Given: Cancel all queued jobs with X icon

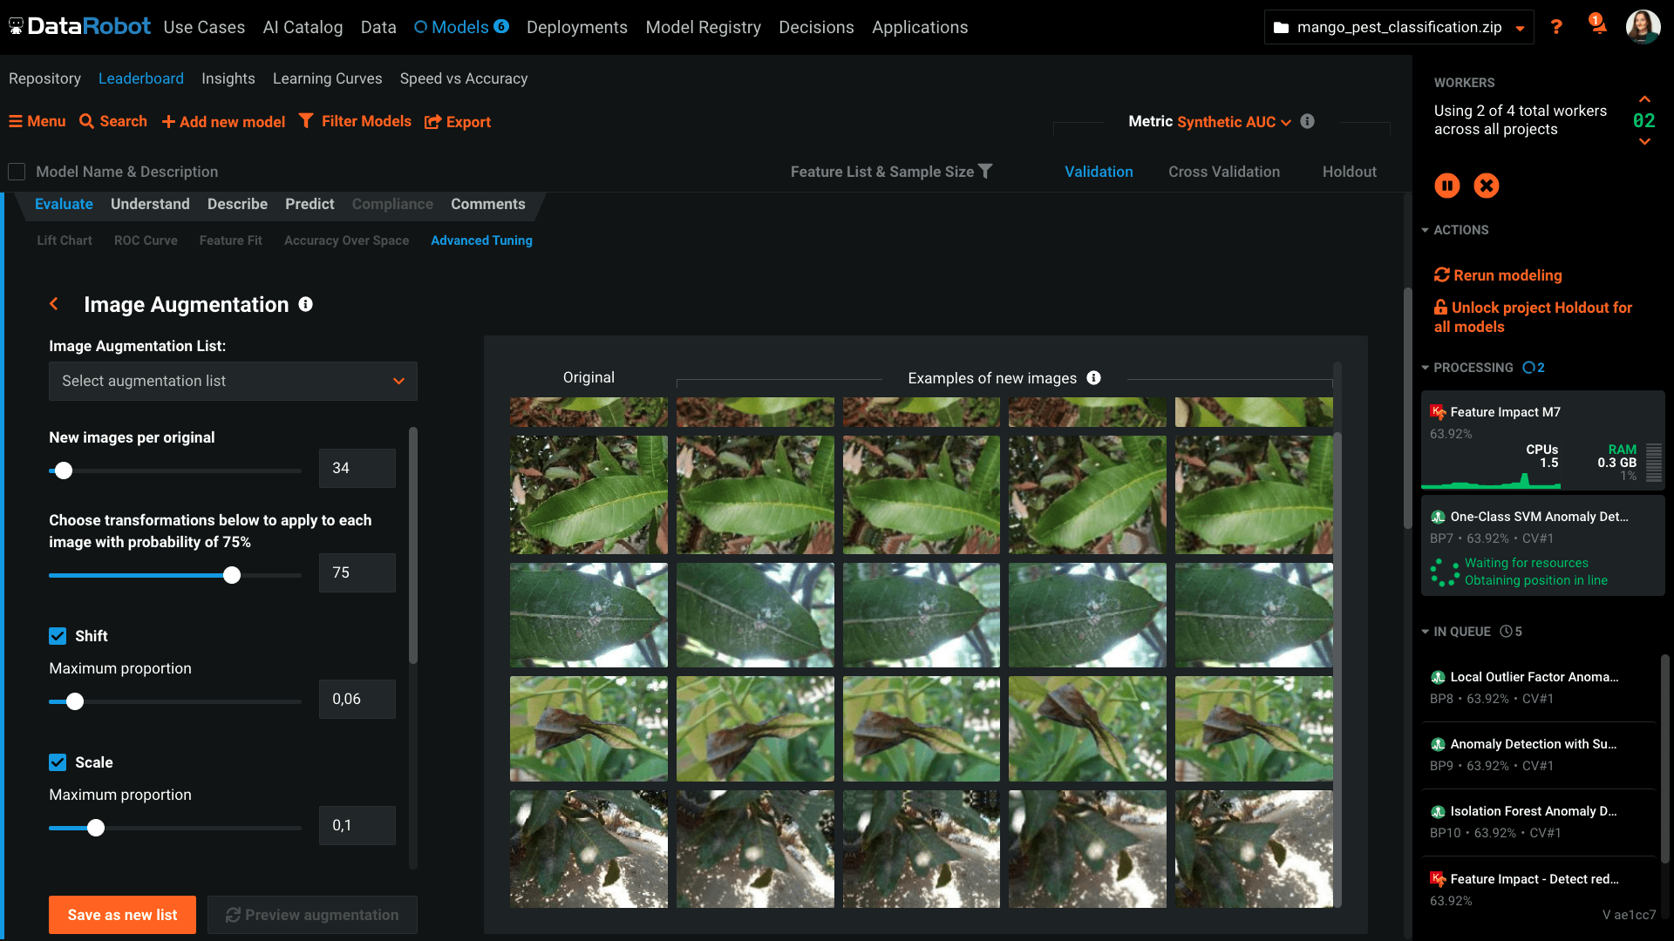Looking at the screenshot, I should pyautogui.click(x=1487, y=186).
